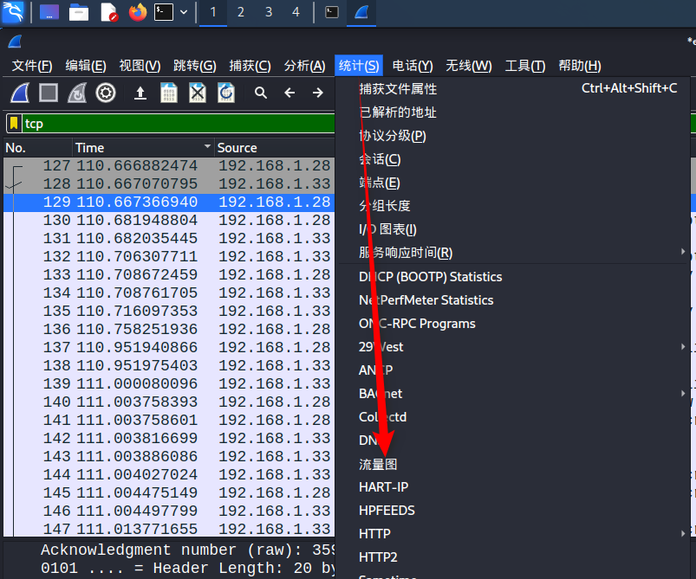Open a capture file via the toolbar

pos(140,93)
